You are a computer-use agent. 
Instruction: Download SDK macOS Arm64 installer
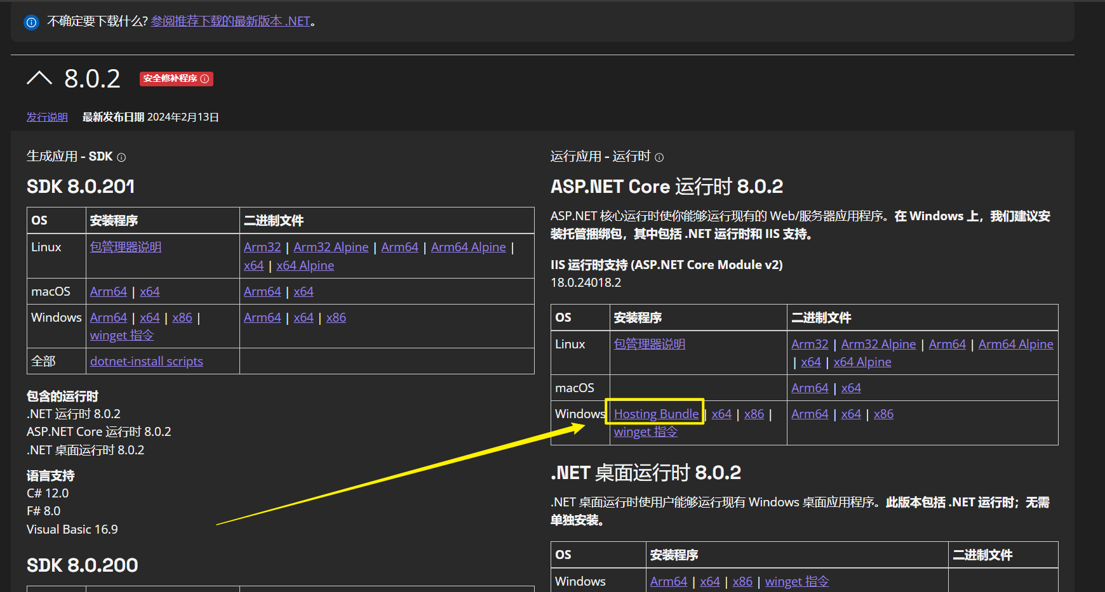[109, 291]
